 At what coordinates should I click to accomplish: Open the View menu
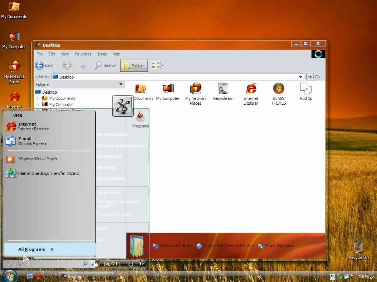[x=65, y=54]
